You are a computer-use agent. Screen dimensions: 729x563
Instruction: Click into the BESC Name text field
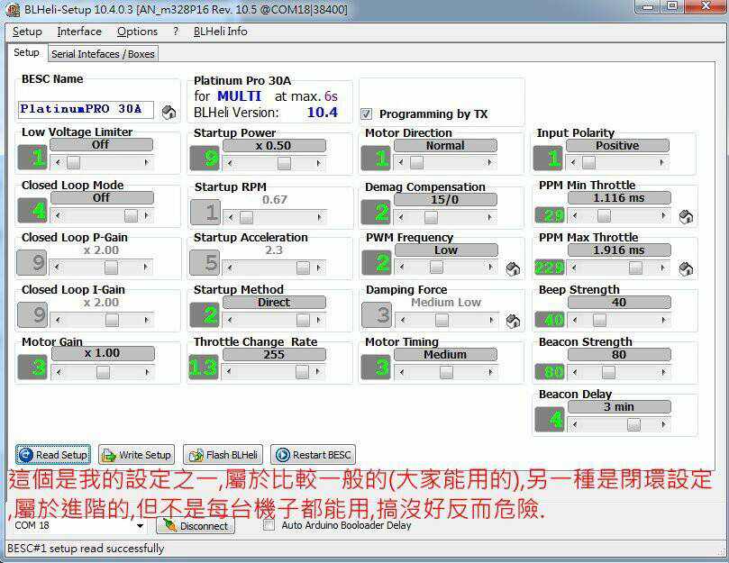85,109
